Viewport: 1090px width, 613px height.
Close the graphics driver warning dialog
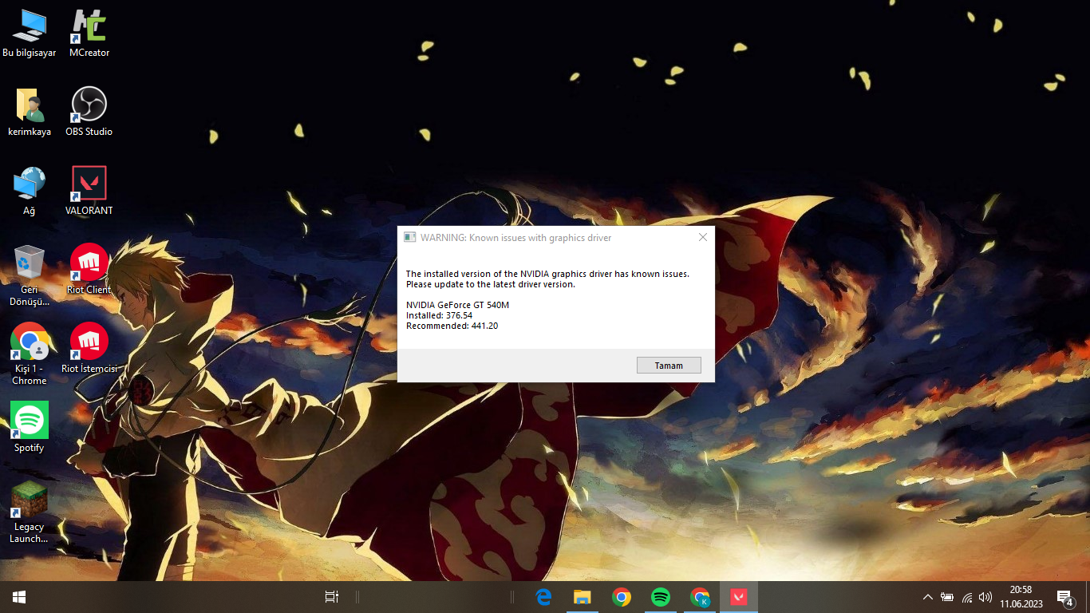[703, 237]
